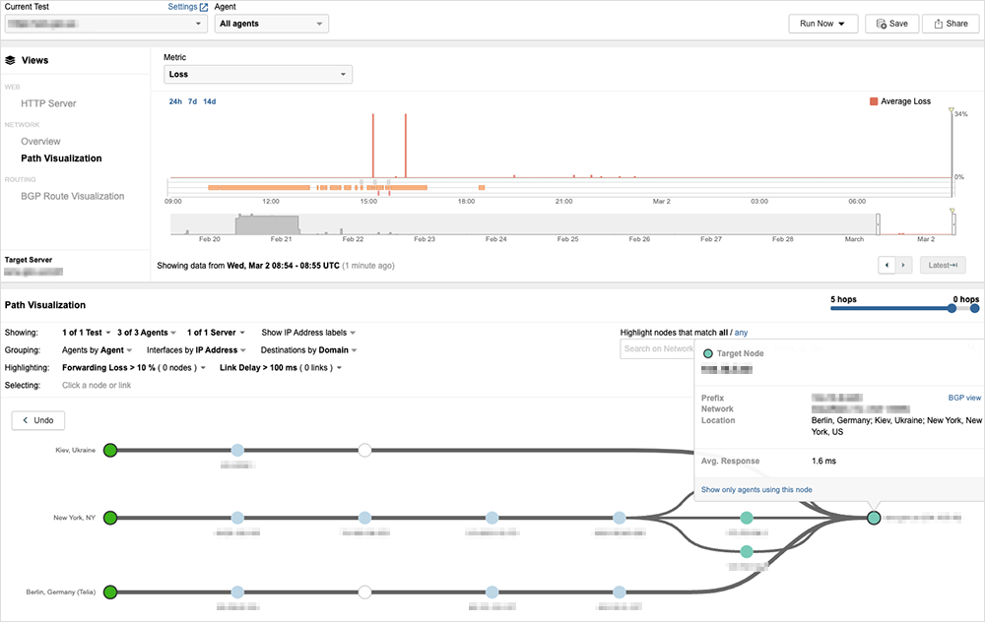Open Settings via the external link icon
985x622 pixels.
coord(204,7)
